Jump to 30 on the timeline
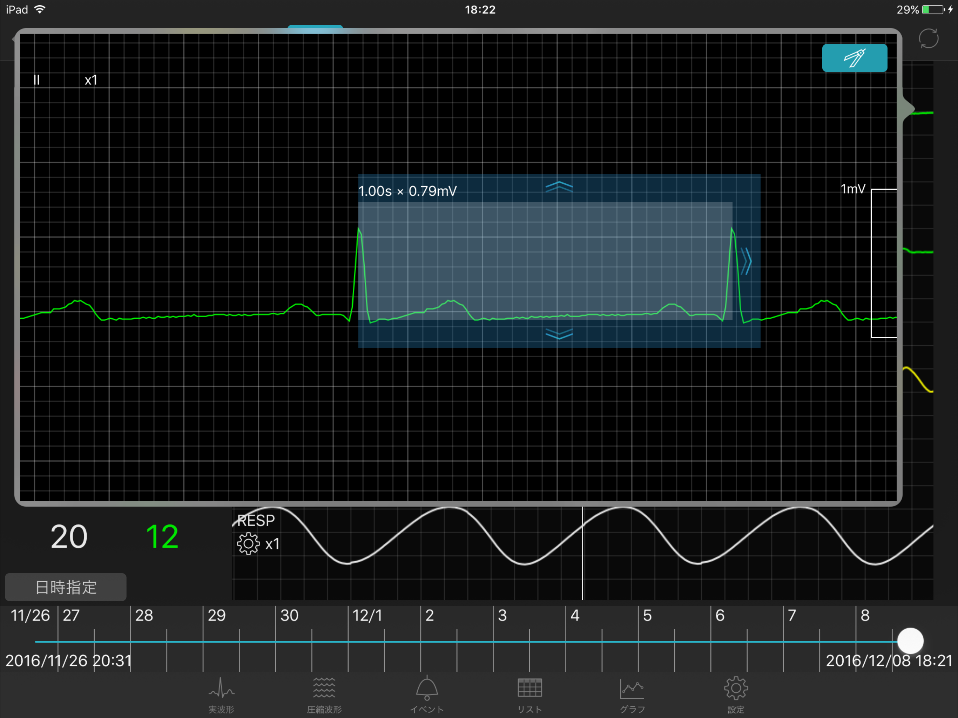 click(x=289, y=615)
